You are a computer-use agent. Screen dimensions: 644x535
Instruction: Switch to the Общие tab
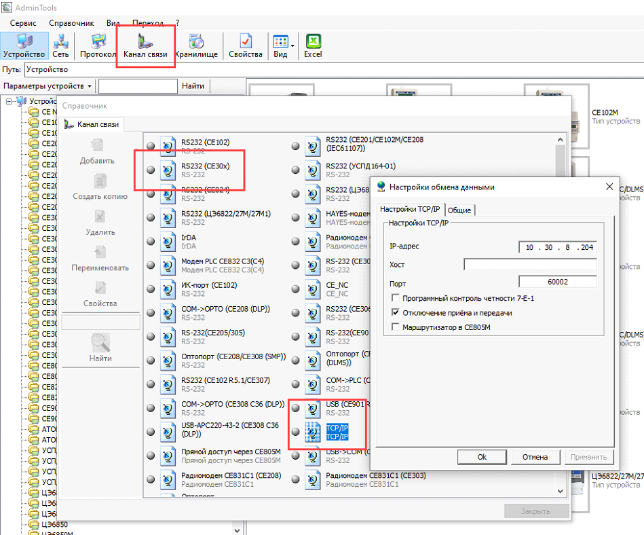tap(459, 210)
